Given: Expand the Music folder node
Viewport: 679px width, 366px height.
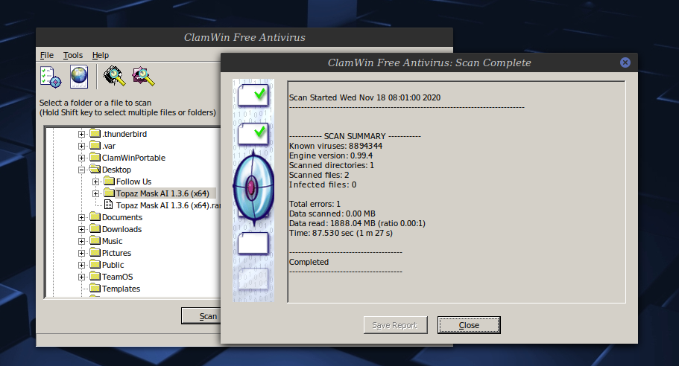Looking at the screenshot, I should pyautogui.click(x=81, y=241).
